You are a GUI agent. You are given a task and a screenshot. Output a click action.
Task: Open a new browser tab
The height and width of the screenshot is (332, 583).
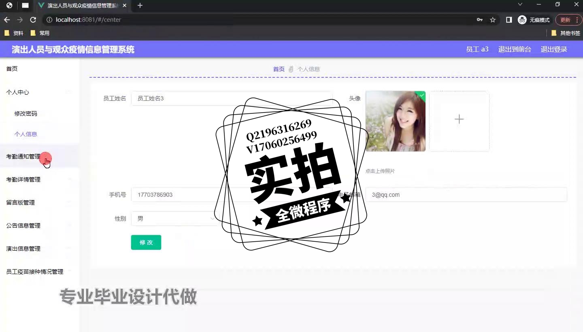(140, 6)
